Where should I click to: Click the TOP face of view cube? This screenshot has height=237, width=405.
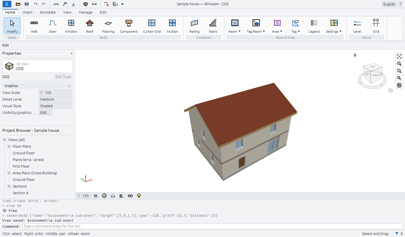pyautogui.click(x=372, y=67)
